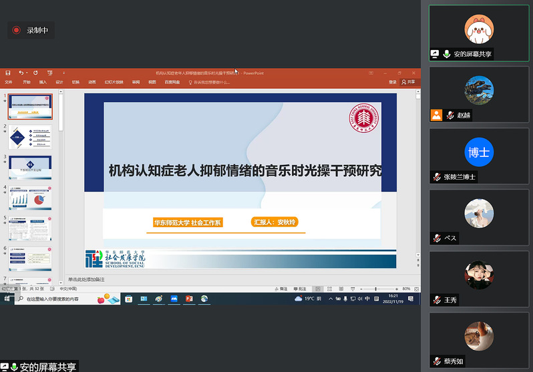Switch to the 插入 ribbon tab
Image resolution: width=533 pixels, height=372 pixels.
click(x=43, y=82)
